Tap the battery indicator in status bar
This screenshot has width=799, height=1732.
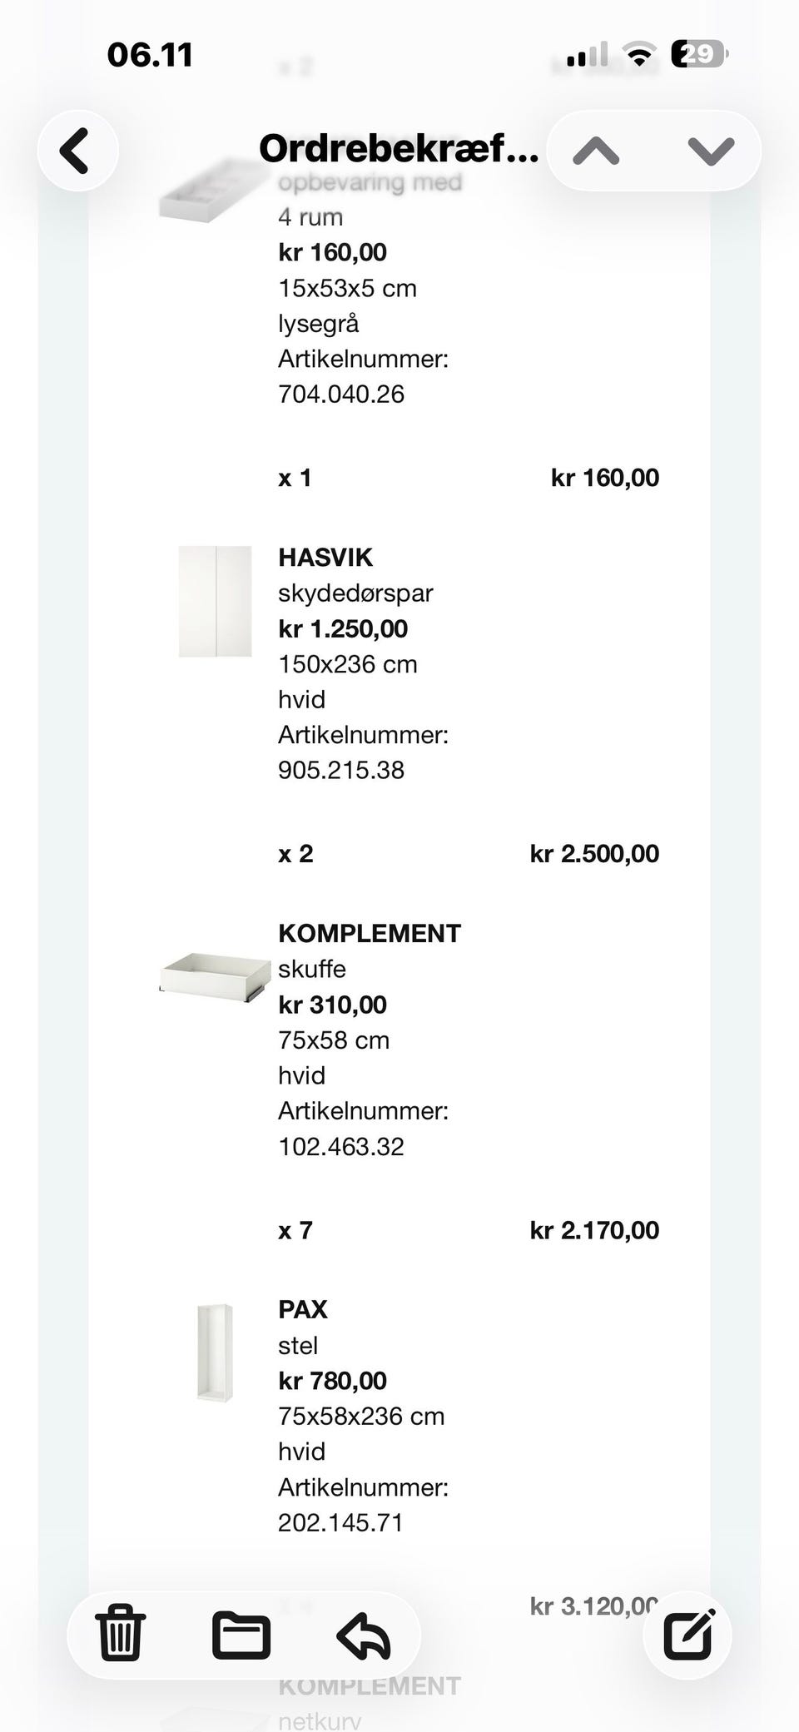699,54
